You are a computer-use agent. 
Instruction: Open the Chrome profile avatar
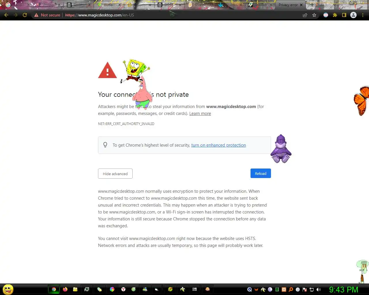click(353, 15)
